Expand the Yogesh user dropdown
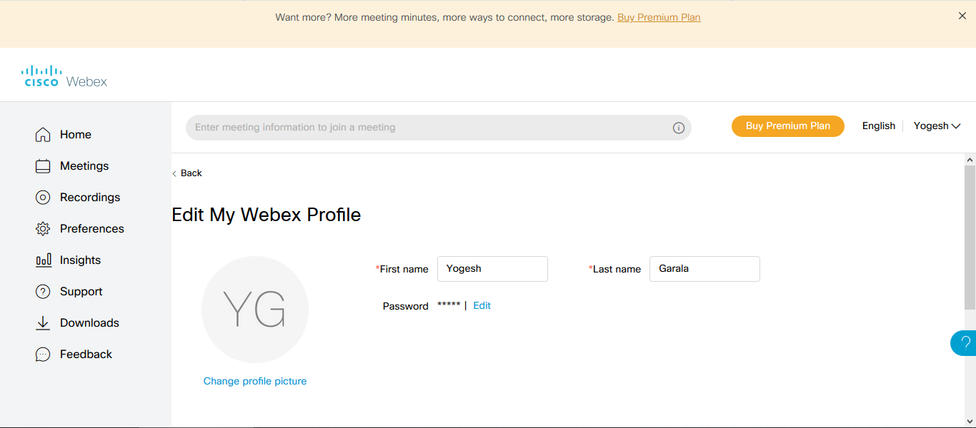The image size is (976, 428). tap(937, 126)
